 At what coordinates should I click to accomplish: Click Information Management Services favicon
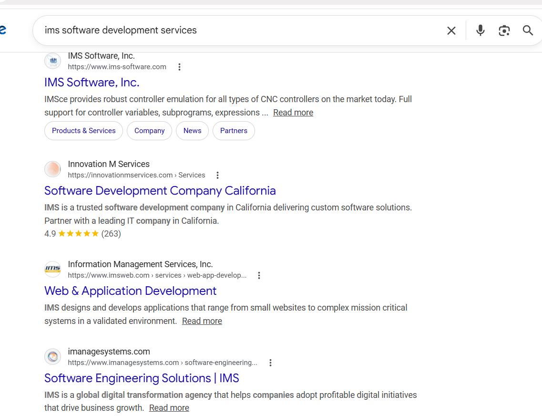pyautogui.click(x=53, y=270)
